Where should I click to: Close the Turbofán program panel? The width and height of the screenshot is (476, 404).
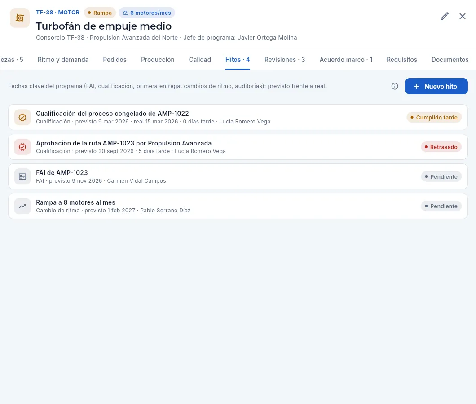coord(463,17)
